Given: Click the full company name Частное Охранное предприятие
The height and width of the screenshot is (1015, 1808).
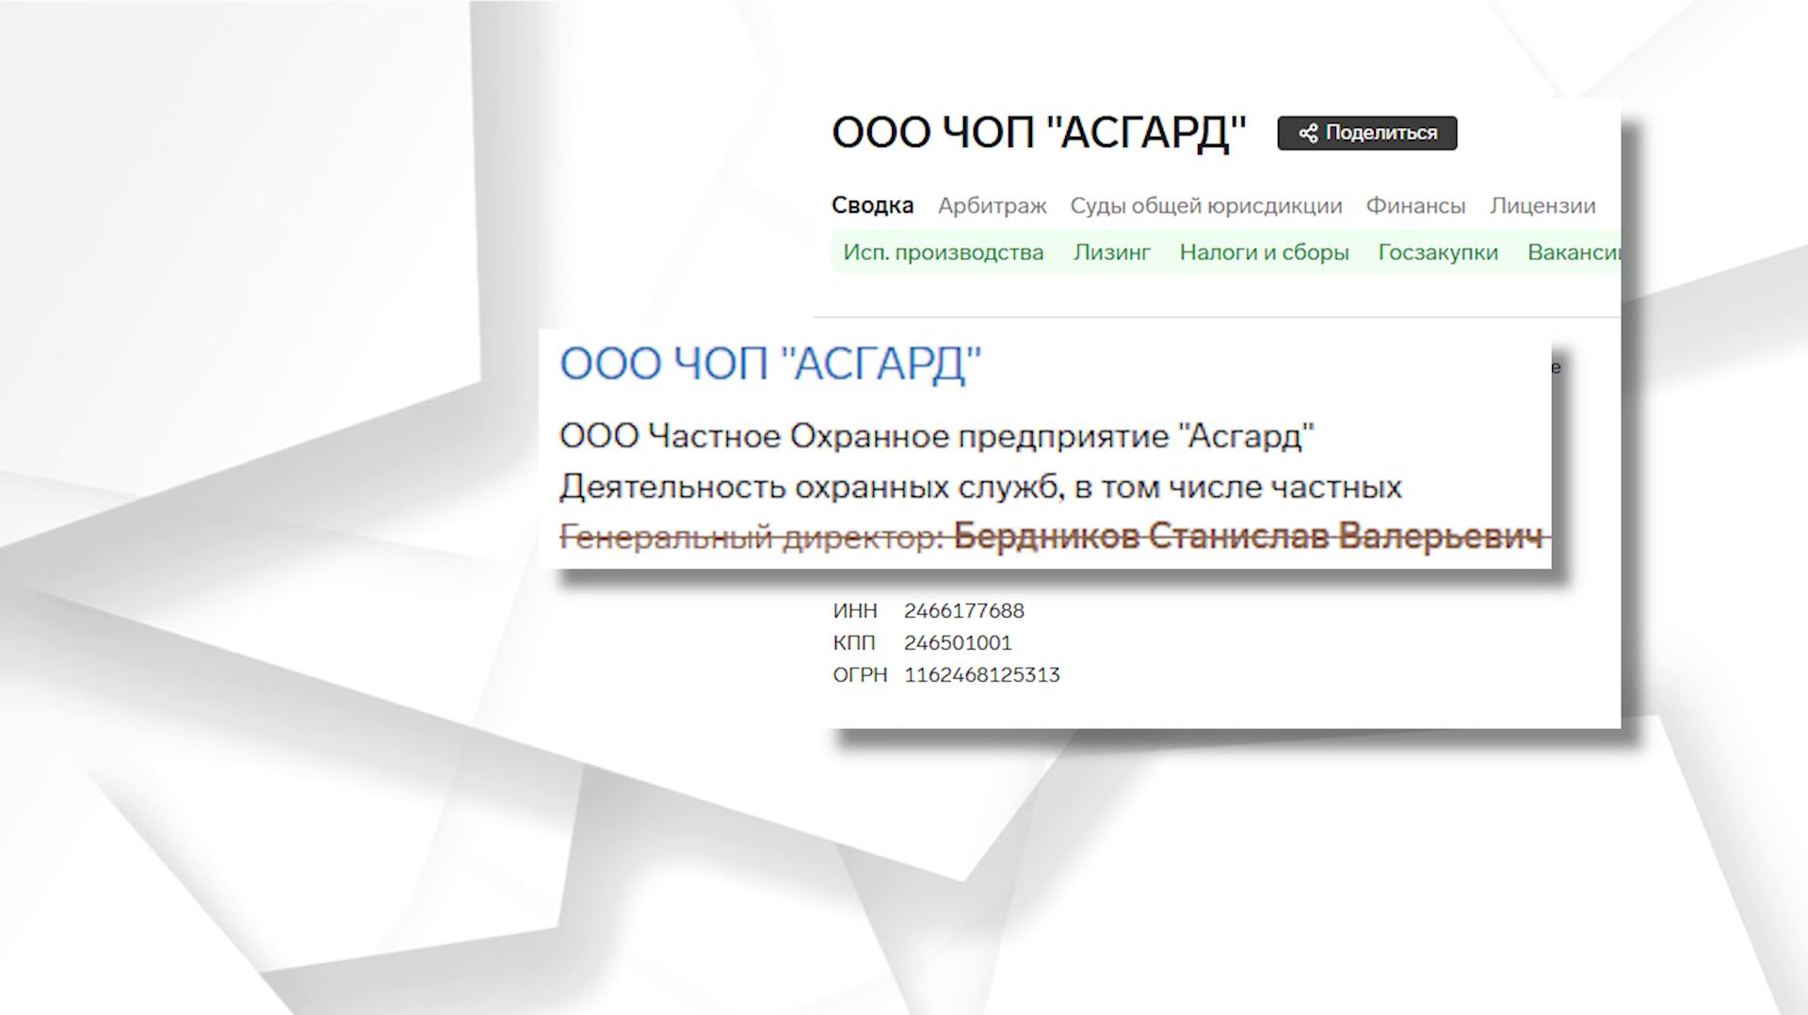Looking at the screenshot, I should tap(937, 435).
